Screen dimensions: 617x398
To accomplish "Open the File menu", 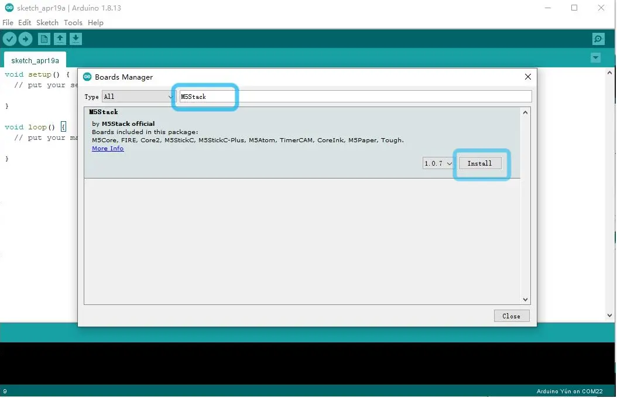I will pos(8,22).
